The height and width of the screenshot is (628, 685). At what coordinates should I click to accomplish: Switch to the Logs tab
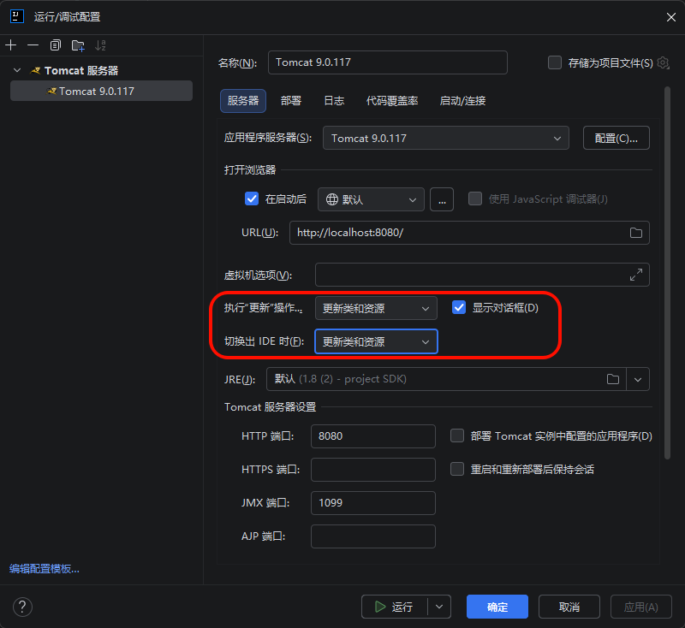(x=334, y=101)
